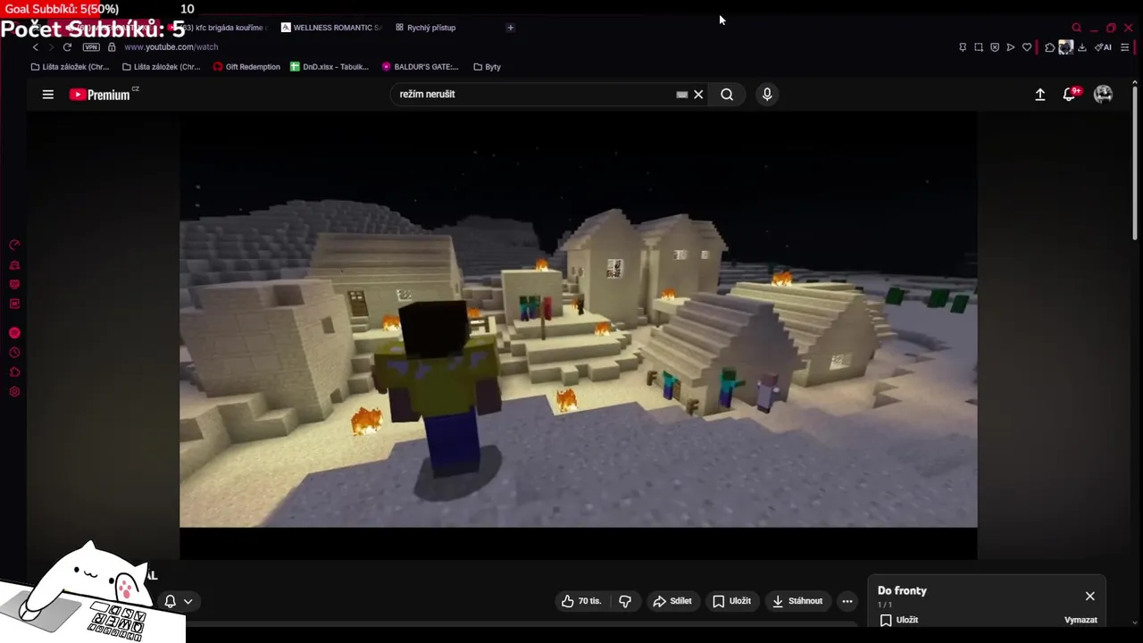Start voice search with microphone
Image resolution: width=1143 pixels, height=643 pixels.
click(767, 94)
